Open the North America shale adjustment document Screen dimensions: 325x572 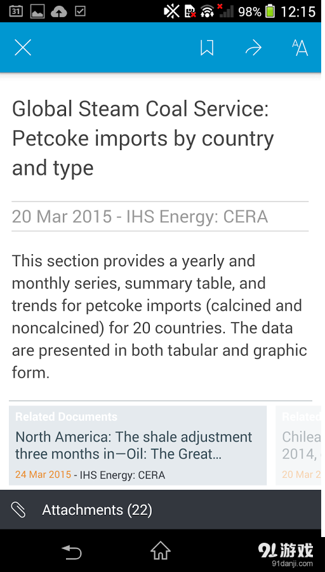pos(138,446)
